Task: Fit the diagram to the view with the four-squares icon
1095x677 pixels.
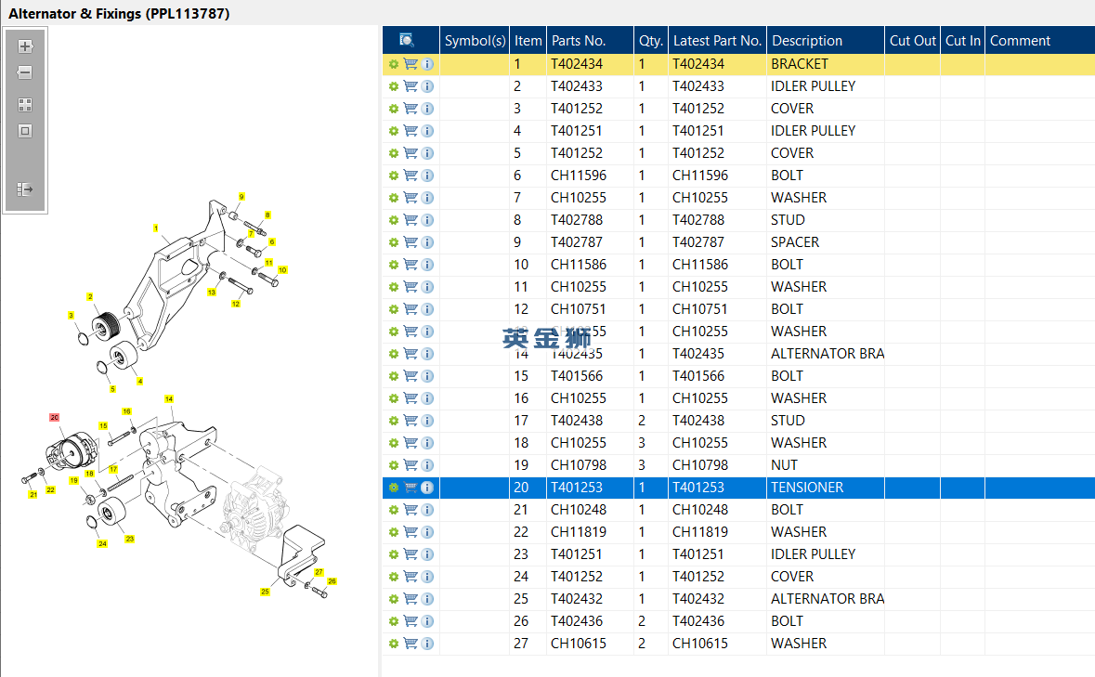Action: pos(25,105)
